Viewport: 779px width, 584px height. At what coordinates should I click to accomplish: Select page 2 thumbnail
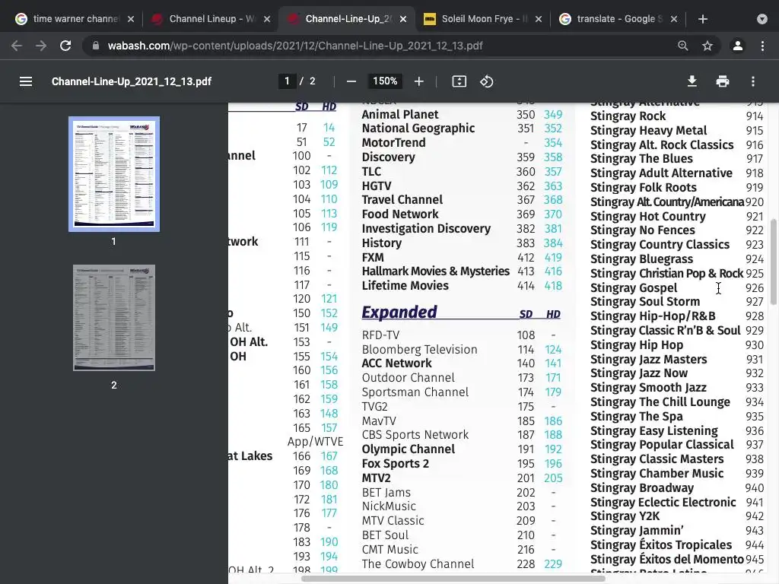114,318
